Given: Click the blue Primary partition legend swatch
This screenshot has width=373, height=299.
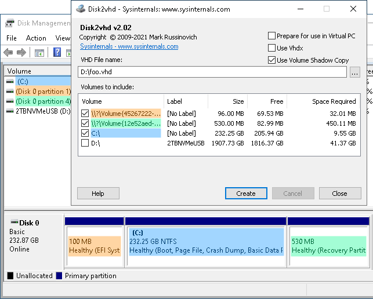Looking at the screenshot, I should coord(59,276).
